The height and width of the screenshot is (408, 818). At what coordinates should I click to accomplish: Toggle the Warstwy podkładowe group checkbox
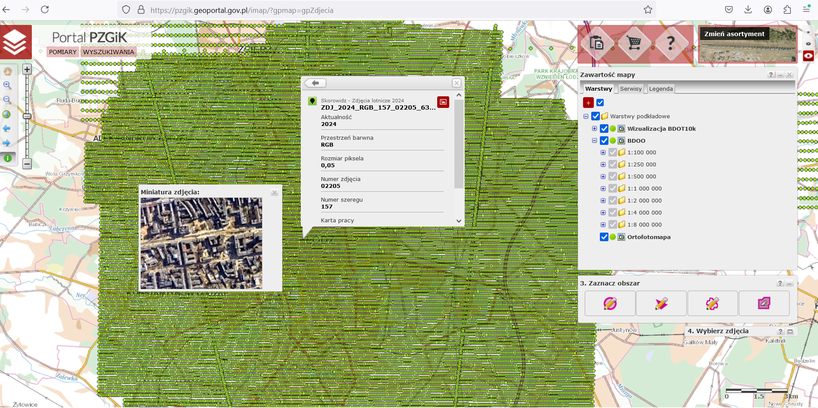click(x=596, y=116)
